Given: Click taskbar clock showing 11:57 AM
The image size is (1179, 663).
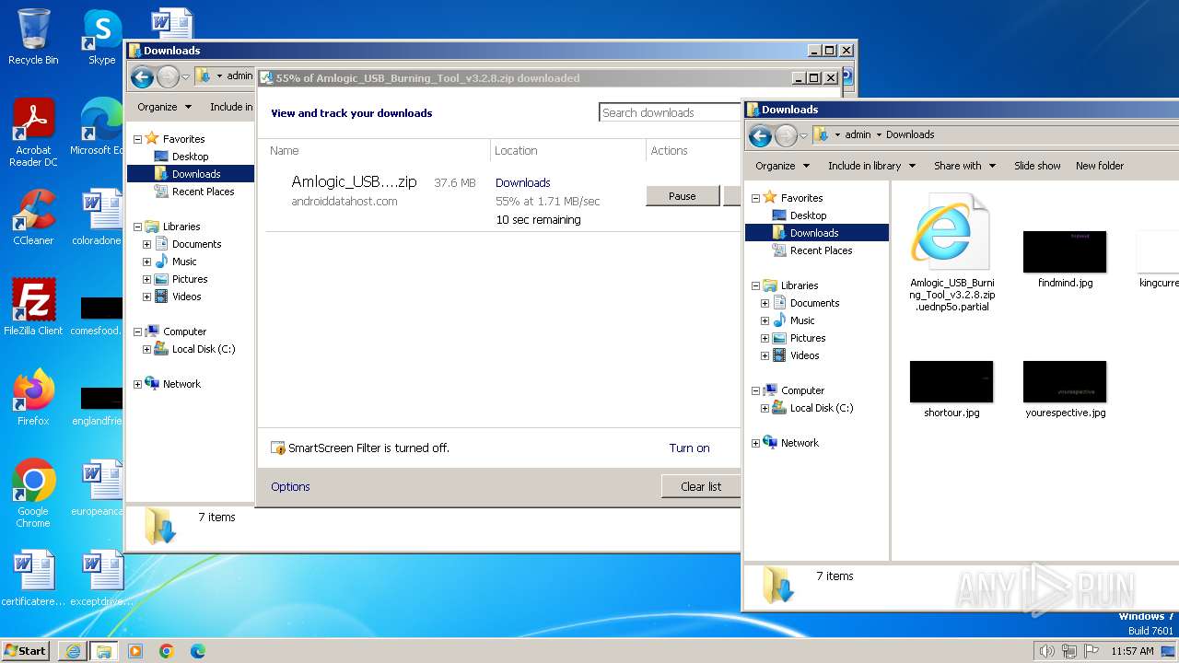Looking at the screenshot, I should point(1132,651).
